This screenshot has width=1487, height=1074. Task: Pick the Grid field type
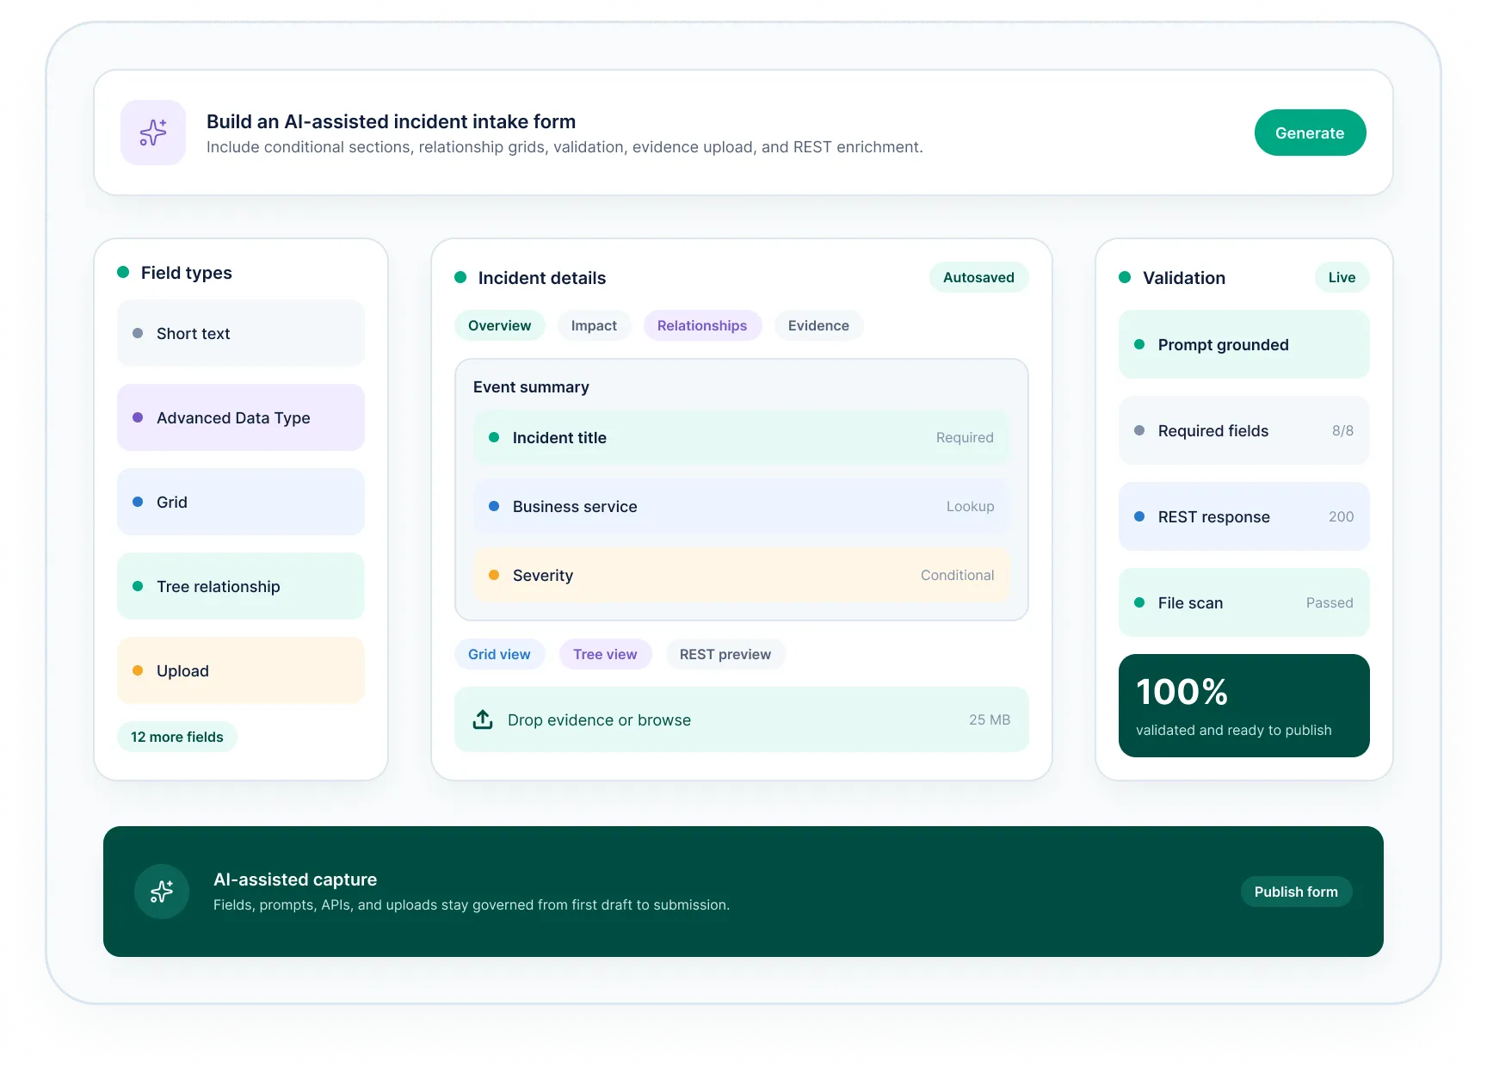pyautogui.click(x=241, y=502)
